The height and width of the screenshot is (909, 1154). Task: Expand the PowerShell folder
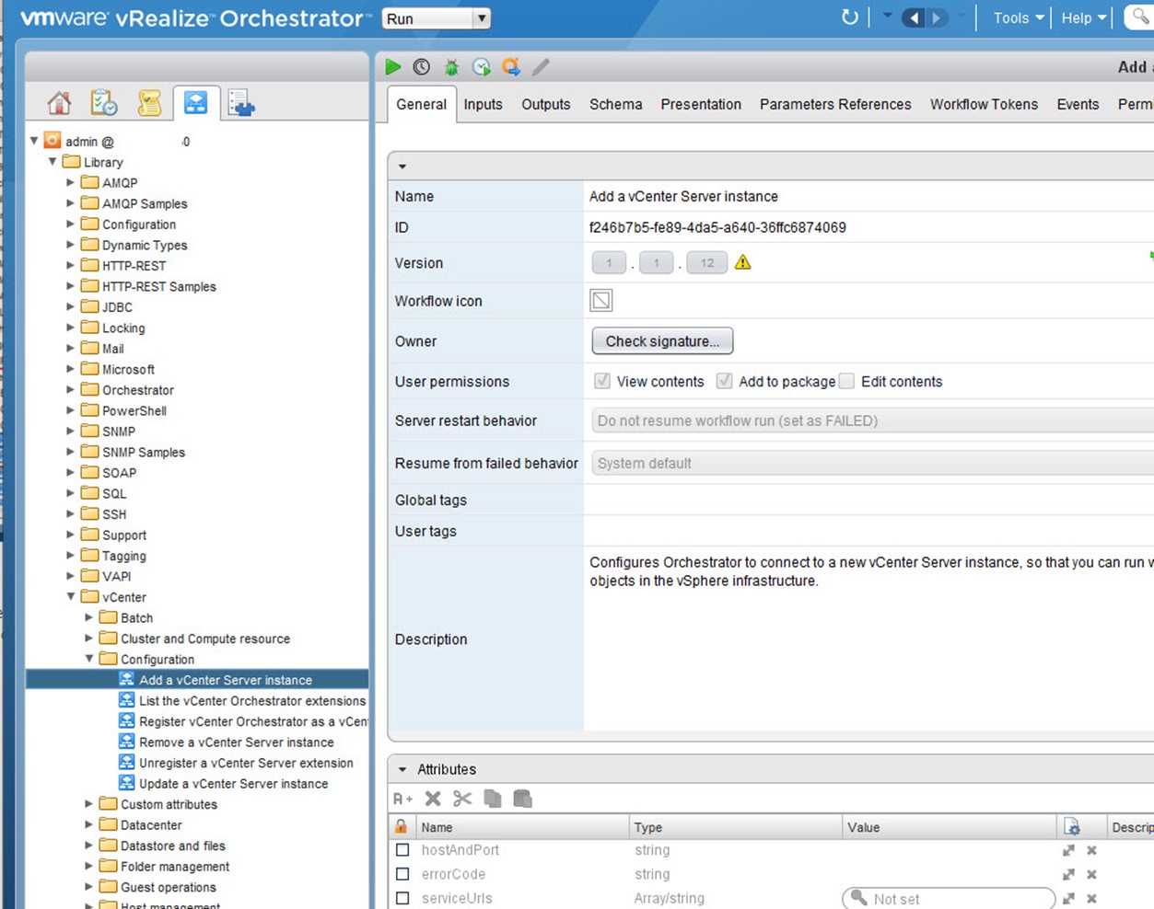71,410
